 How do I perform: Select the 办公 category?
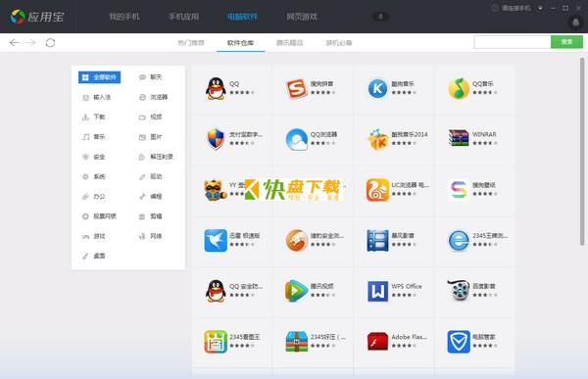(x=94, y=197)
